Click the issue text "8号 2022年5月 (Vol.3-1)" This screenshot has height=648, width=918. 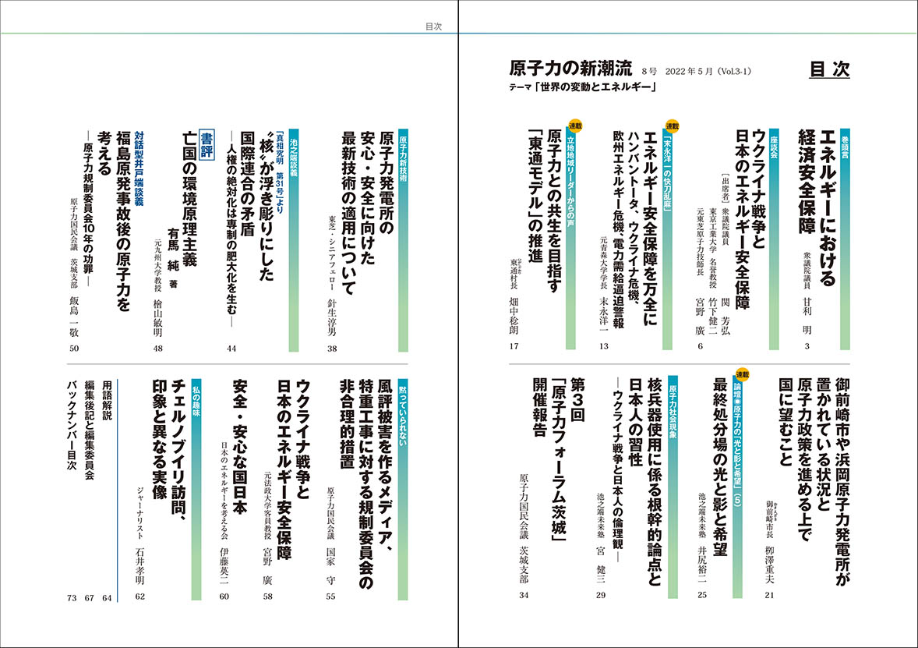click(x=696, y=72)
